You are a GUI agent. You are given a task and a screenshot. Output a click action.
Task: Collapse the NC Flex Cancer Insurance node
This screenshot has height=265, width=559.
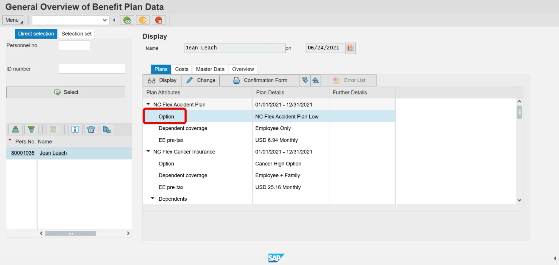(148, 152)
